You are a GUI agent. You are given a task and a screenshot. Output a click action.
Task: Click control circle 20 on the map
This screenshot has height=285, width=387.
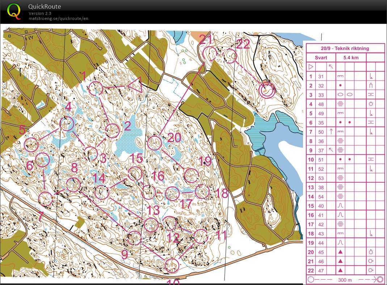coord(155,142)
